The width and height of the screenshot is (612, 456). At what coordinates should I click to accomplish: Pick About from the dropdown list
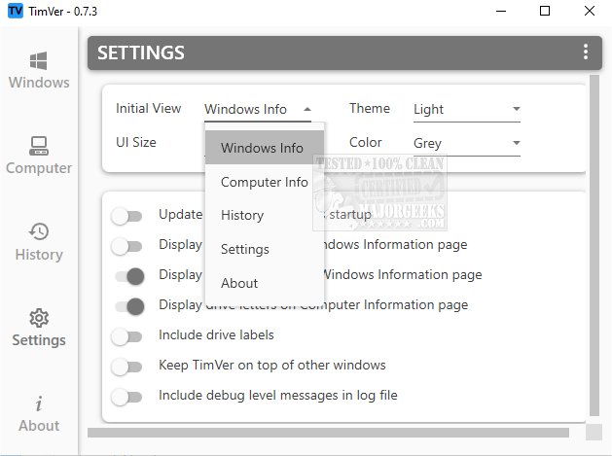239,283
